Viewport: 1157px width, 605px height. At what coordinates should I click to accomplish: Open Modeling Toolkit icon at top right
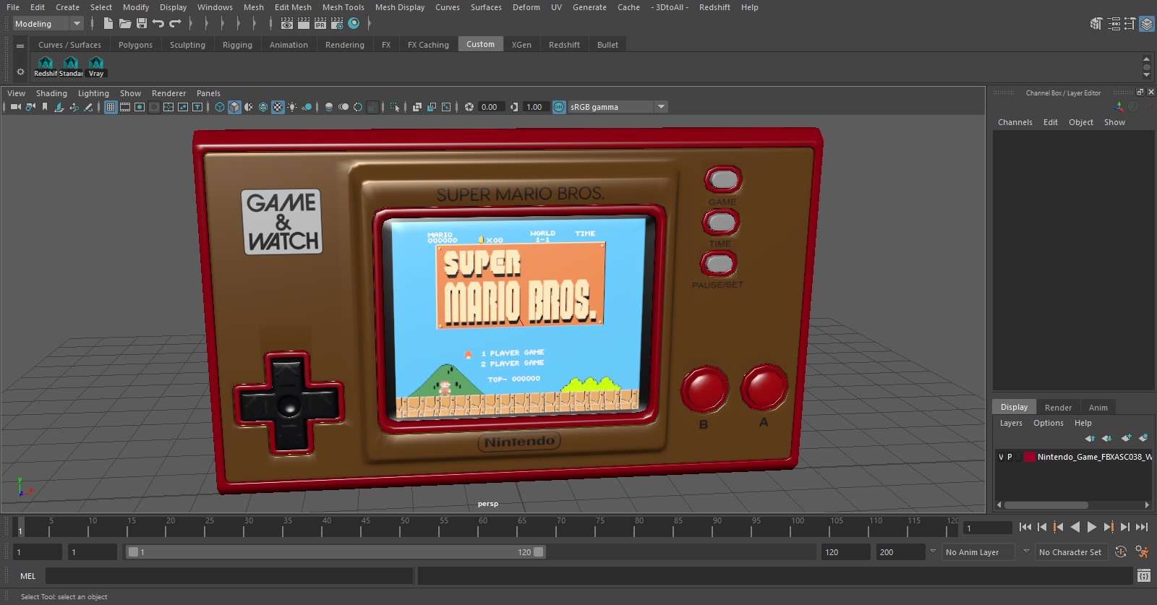click(1096, 24)
